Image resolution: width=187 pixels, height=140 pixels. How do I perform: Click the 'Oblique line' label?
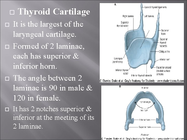(164, 52)
